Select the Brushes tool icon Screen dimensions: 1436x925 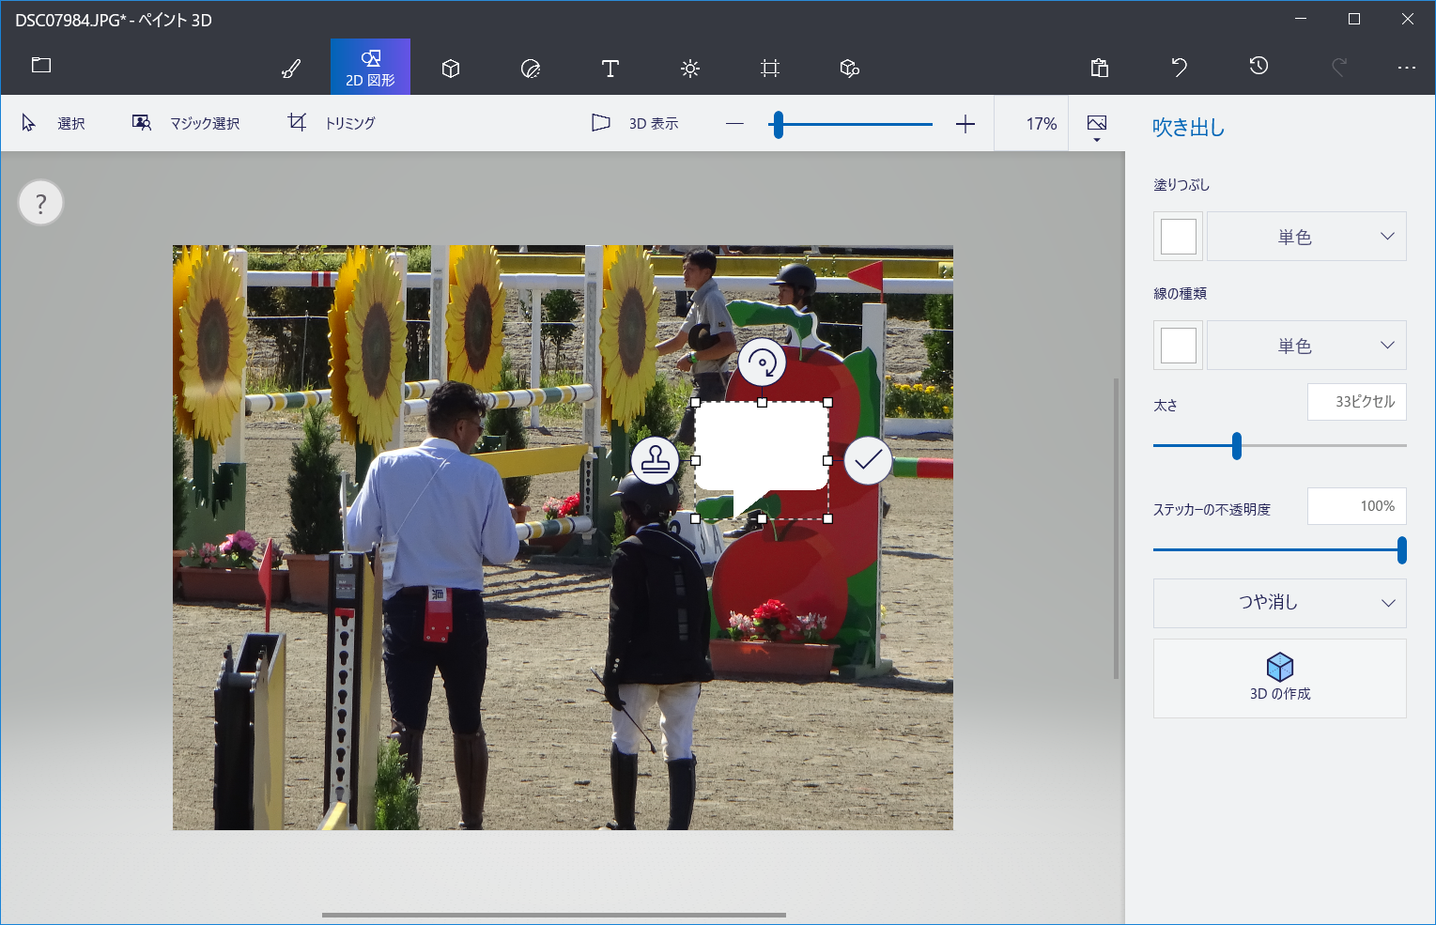pyautogui.click(x=291, y=69)
